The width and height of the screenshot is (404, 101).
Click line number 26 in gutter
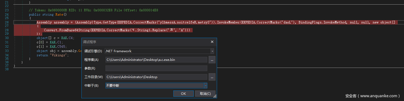point(7,22)
